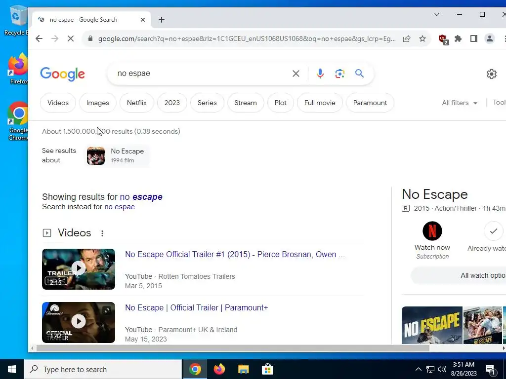Open No Escape Official Trailer #1 link

tap(235, 254)
